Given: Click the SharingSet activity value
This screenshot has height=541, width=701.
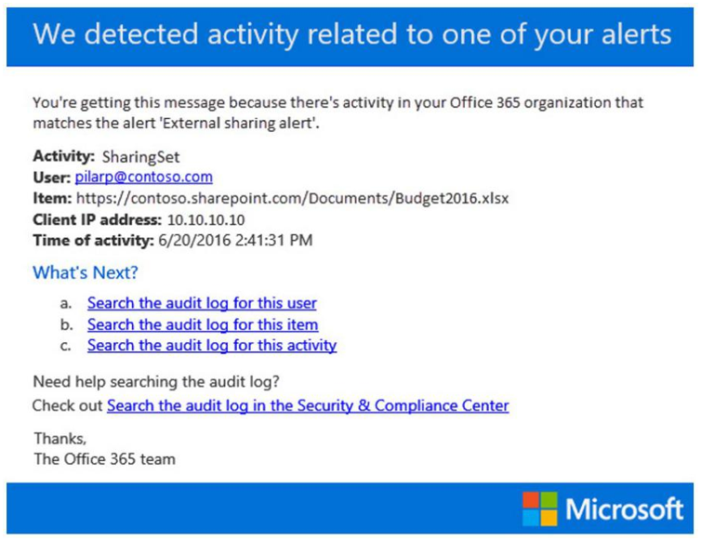Looking at the screenshot, I should coord(140,157).
